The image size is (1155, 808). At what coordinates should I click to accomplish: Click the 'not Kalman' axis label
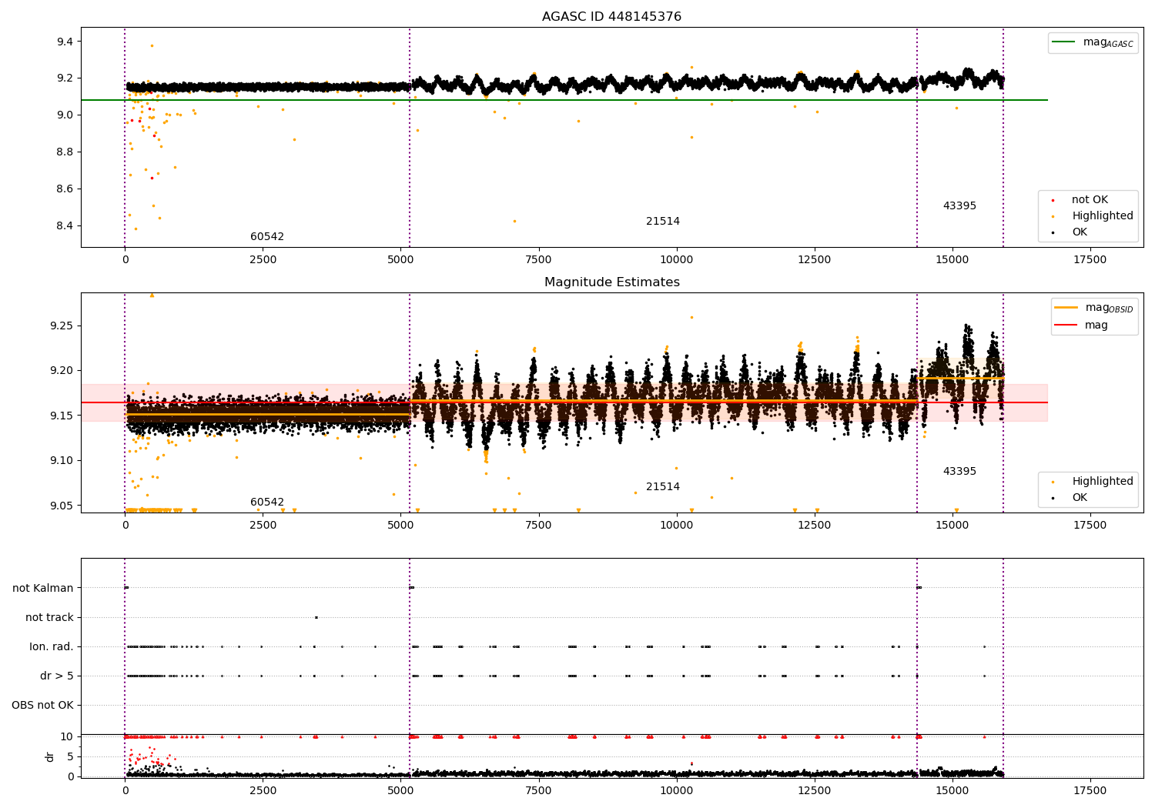(43, 588)
